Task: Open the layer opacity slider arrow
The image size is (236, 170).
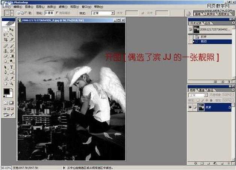Action: tap(232, 95)
